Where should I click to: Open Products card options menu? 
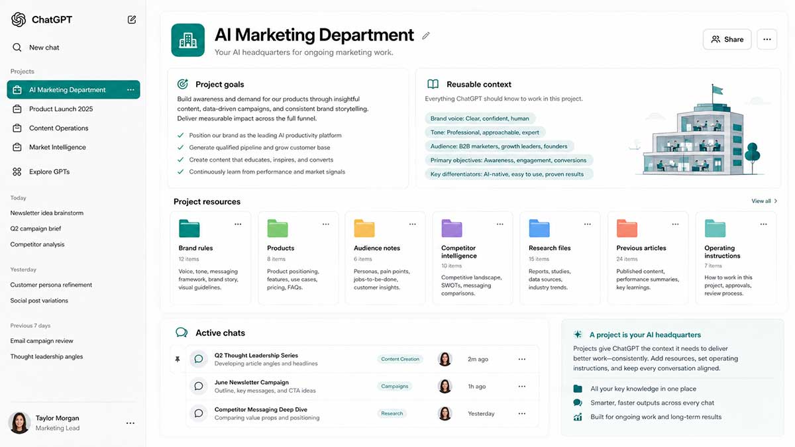tap(326, 224)
